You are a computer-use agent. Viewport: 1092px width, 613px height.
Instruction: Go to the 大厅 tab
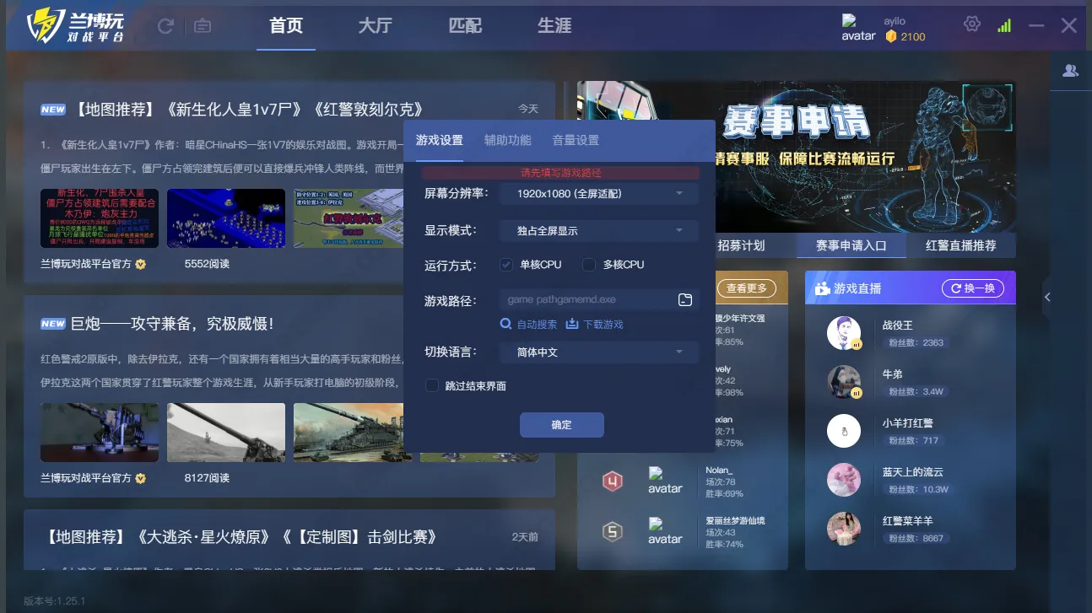(x=375, y=26)
